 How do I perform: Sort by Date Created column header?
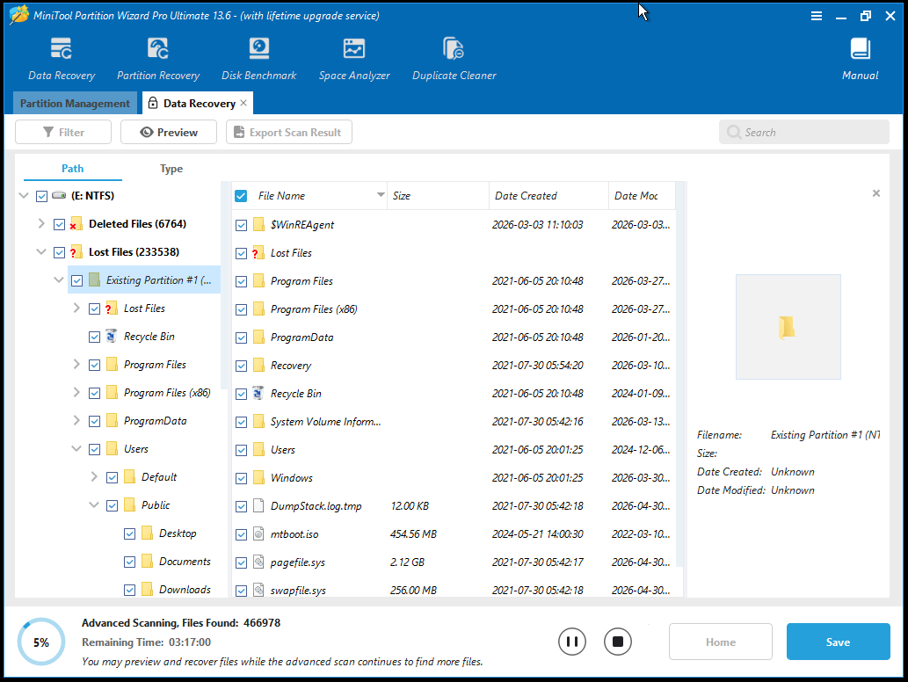[x=549, y=196]
